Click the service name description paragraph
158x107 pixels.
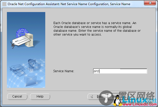97,29
